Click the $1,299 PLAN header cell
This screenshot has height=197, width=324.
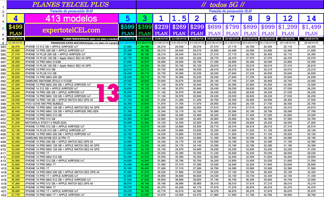point(288,30)
